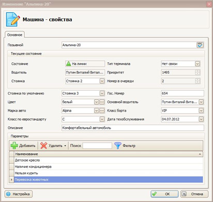Click the Водитель field with Путин Виталий
The height and width of the screenshot is (202, 213).
coord(85,72)
